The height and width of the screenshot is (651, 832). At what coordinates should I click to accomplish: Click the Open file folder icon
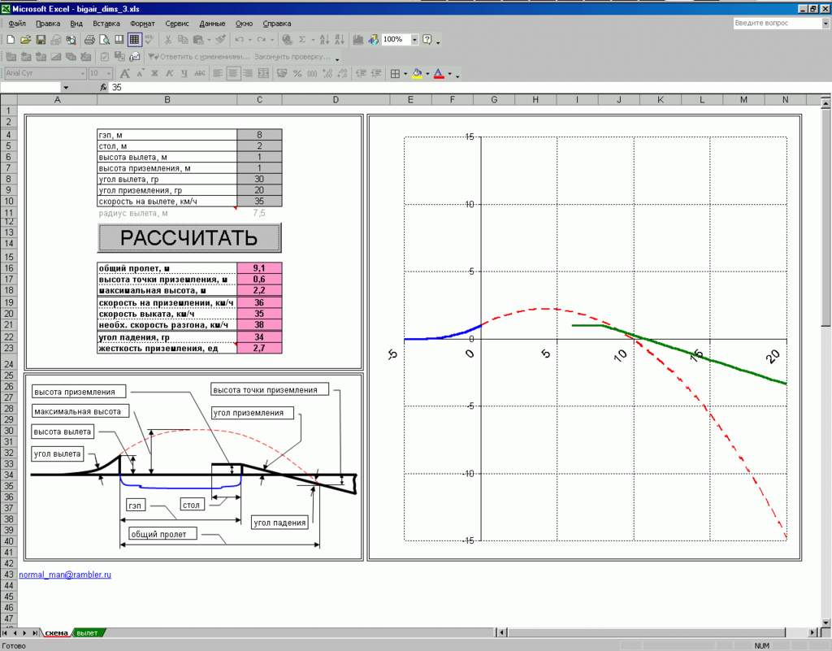click(x=25, y=39)
